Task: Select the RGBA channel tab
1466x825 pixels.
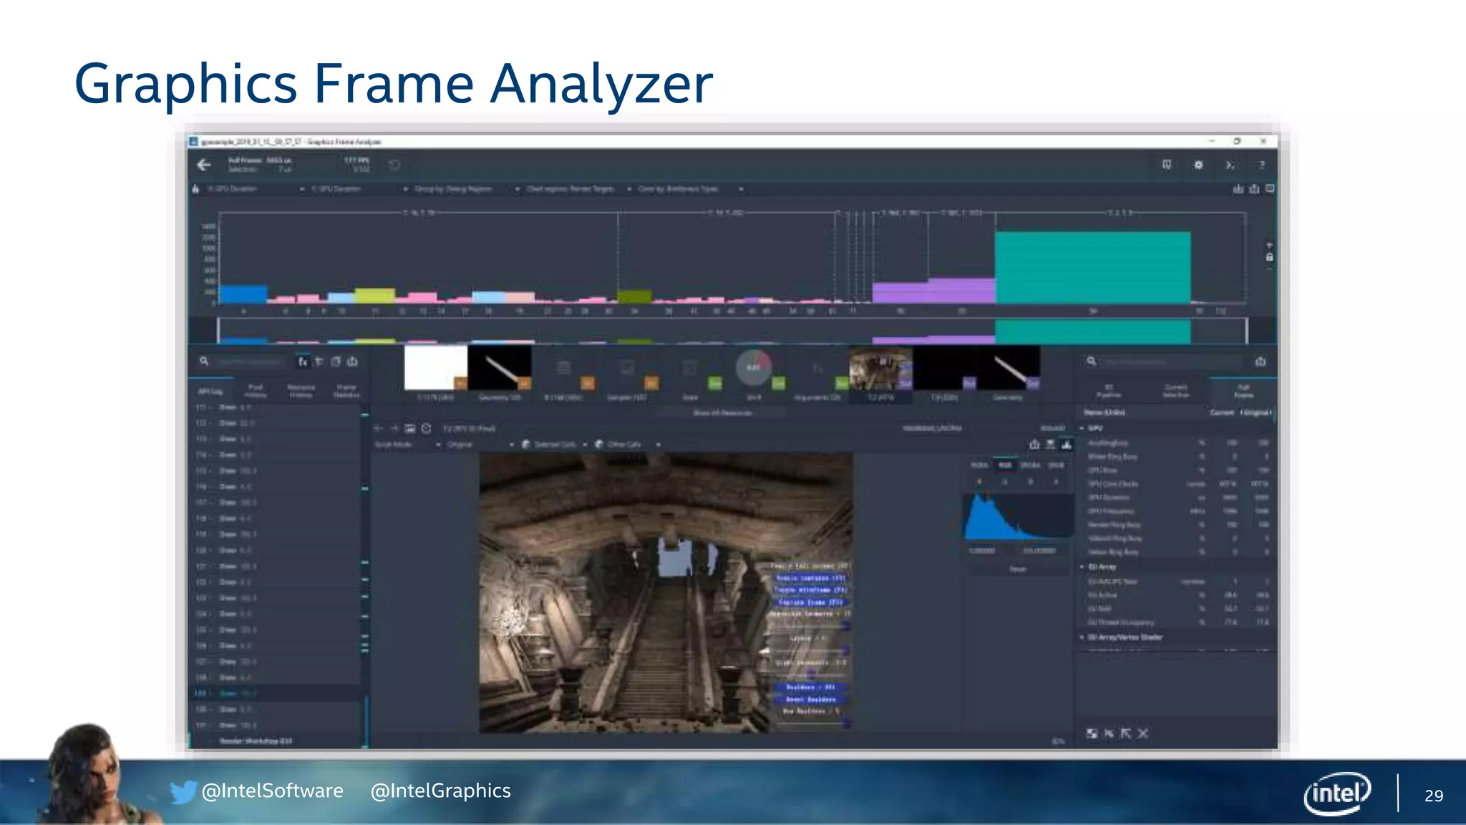Action: tap(979, 465)
